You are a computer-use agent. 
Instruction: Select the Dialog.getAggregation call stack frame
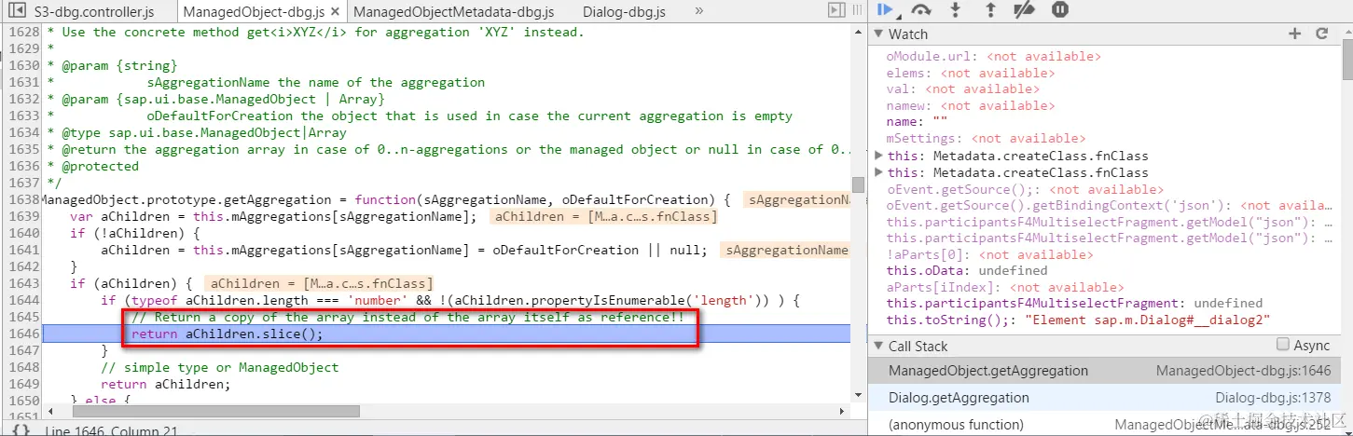(x=1103, y=398)
